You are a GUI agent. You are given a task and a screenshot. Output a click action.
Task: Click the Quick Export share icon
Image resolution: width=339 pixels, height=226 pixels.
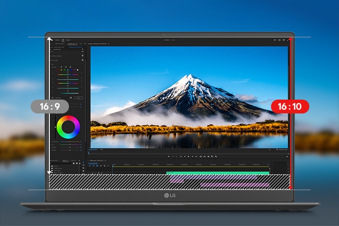tap(279, 40)
